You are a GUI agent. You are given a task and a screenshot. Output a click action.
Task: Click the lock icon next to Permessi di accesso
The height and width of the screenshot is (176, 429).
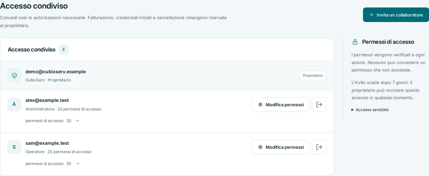click(355, 42)
